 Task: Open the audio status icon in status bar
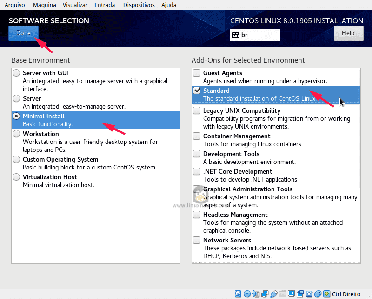coord(256,294)
